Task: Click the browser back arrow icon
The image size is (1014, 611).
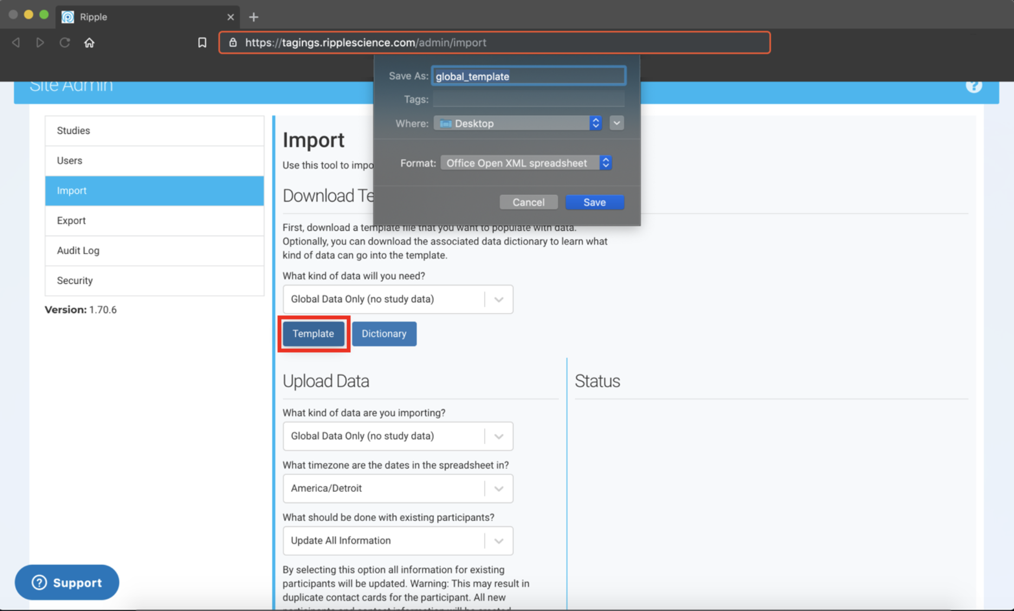Action: click(16, 42)
